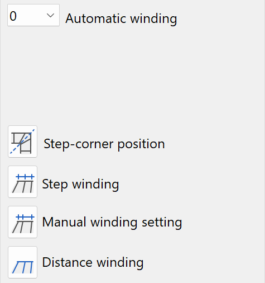265x283 pixels.
Task: Click the Distance winding label
Action: tap(93, 262)
